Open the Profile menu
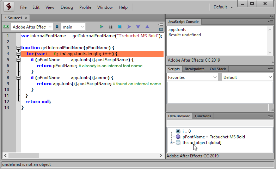 (85, 7)
